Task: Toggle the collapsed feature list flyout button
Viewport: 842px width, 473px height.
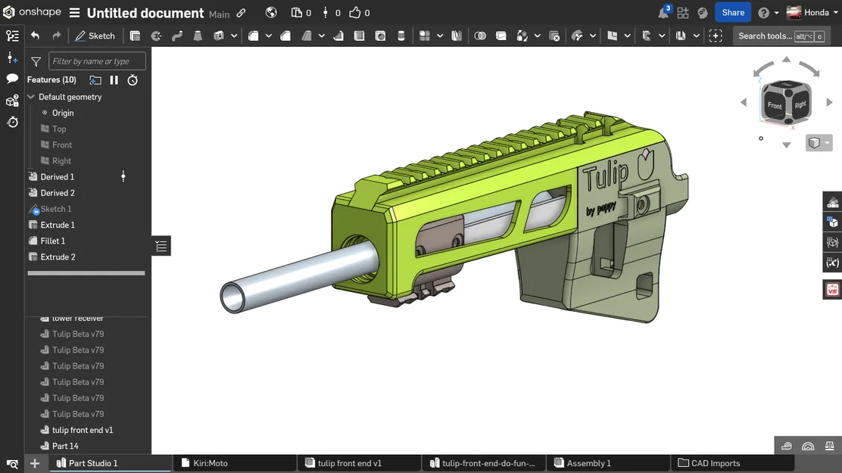Action: pyautogui.click(x=161, y=247)
